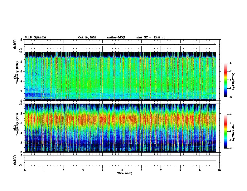Select the date text "Oct. 16, 2020"
The height and width of the screenshot is (191, 247).
click(87, 37)
